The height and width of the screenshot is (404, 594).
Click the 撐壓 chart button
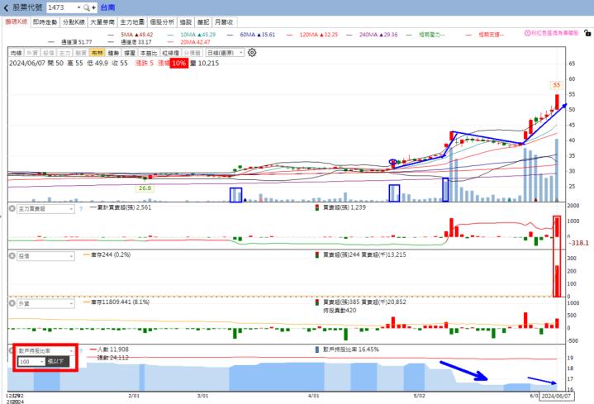pyautogui.click(x=130, y=53)
